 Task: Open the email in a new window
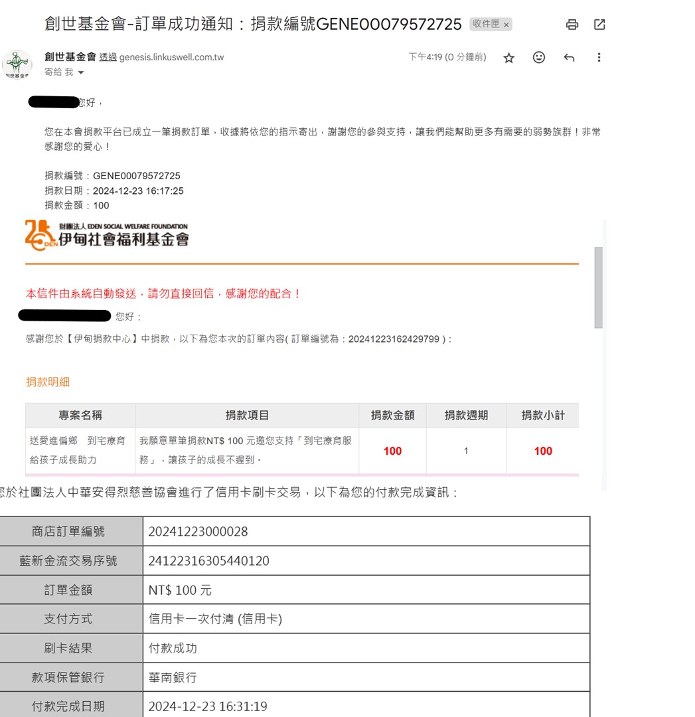[599, 25]
